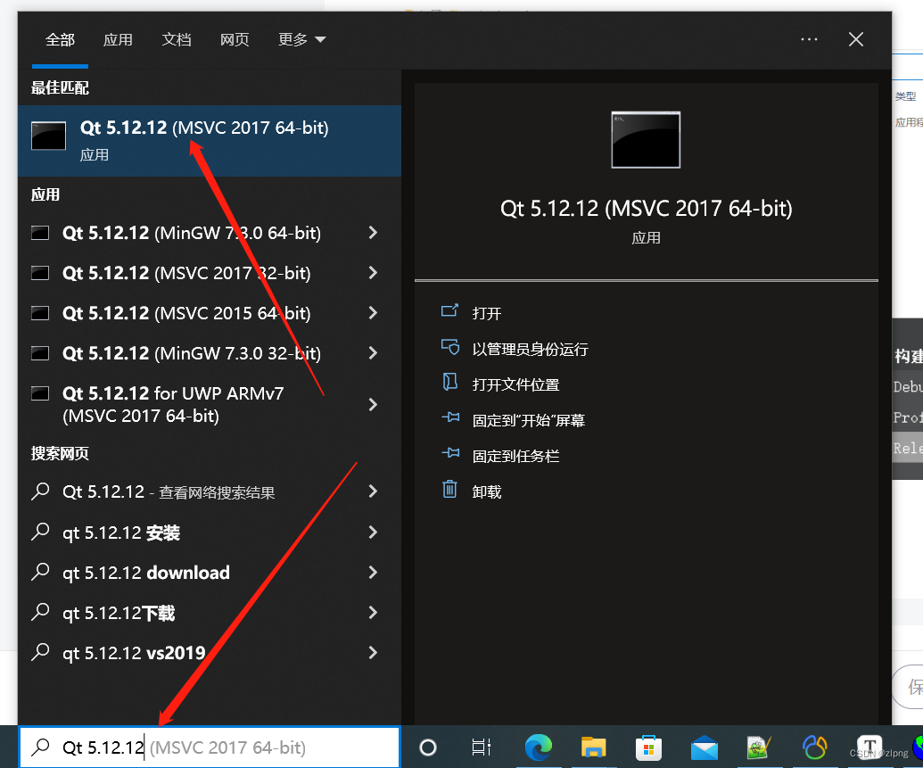Launch Microsoft Store from the taskbar
Screen dimensions: 923x768
[648, 747]
